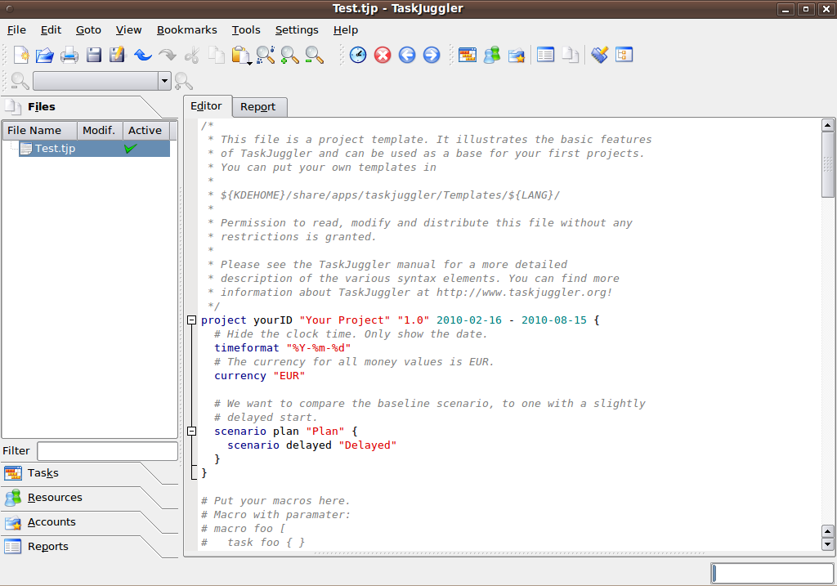The image size is (837, 586).
Task: Click the red Stop icon
Action: coord(383,56)
